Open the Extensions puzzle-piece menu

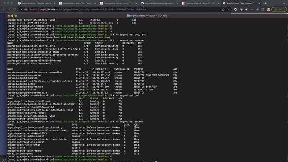coord(257,9)
